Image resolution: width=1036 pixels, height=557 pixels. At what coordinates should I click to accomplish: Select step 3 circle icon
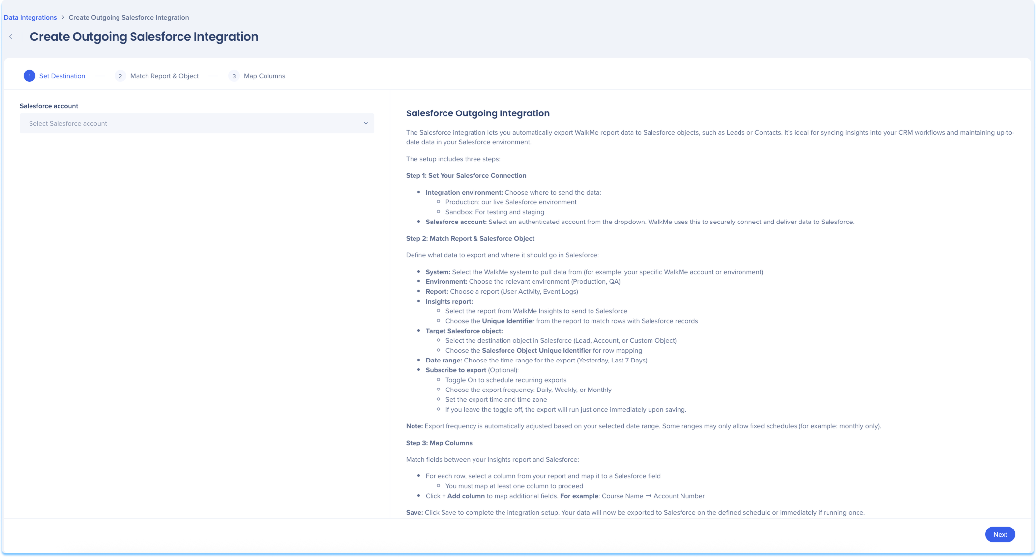[234, 76]
